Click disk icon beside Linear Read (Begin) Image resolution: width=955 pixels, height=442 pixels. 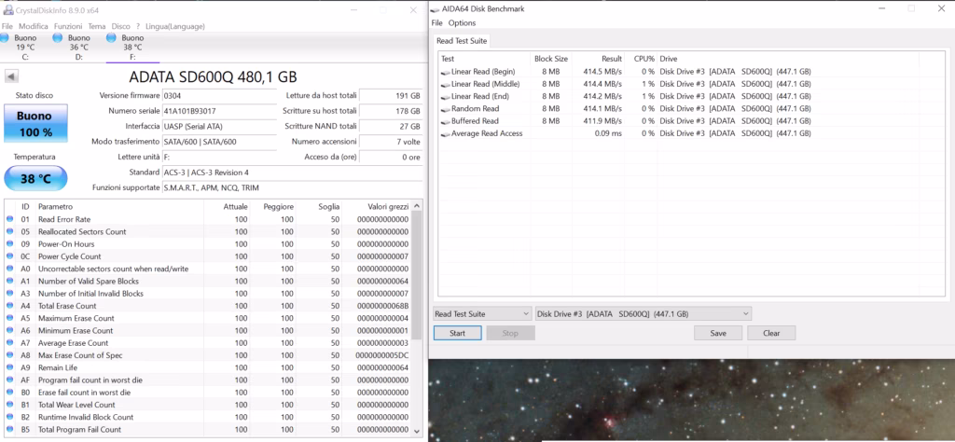pos(446,72)
